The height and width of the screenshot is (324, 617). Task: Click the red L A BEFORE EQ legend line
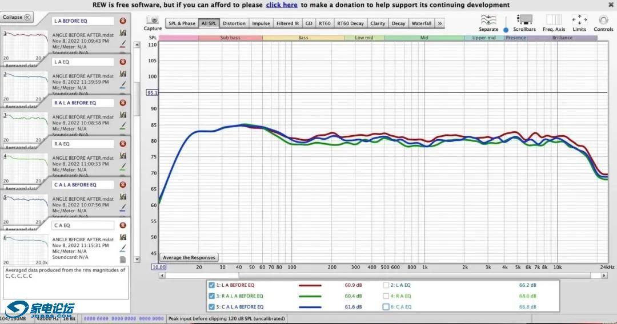click(x=310, y=286)
